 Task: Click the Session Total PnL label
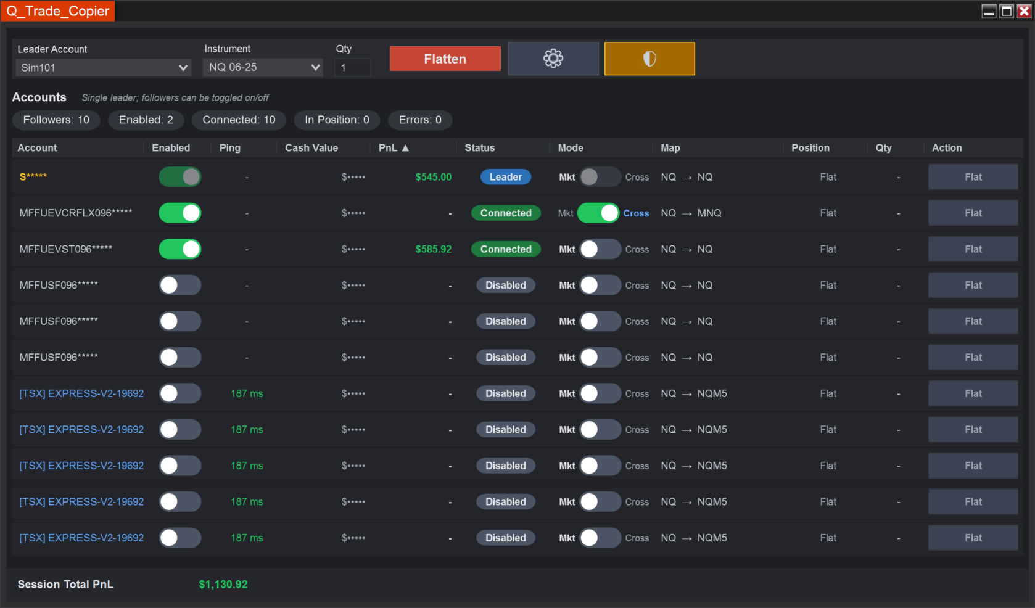pos(65,585)
